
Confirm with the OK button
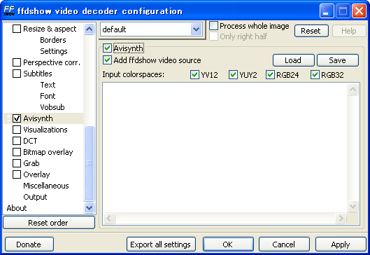click(x=228, y=244)
